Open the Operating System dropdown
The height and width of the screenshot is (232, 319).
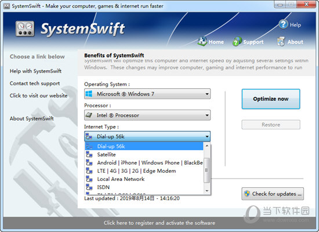click(147, 94)
